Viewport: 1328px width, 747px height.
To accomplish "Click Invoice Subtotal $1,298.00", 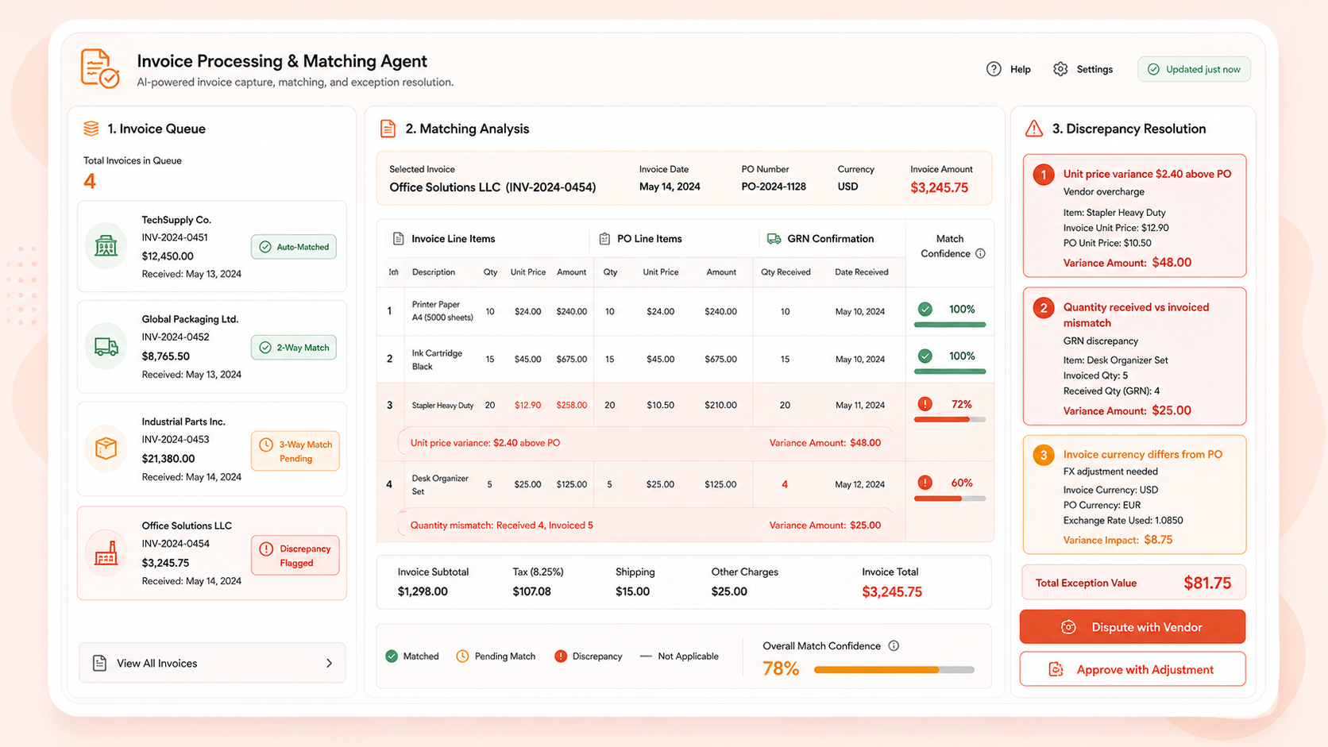I will click(x=423, y=591).
